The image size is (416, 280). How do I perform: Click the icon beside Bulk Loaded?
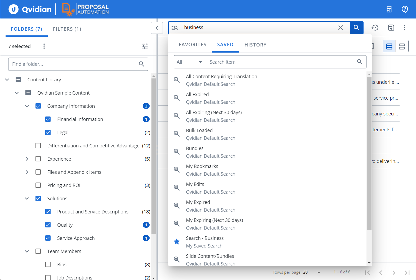pyautogui.click(x=177, y=134)
